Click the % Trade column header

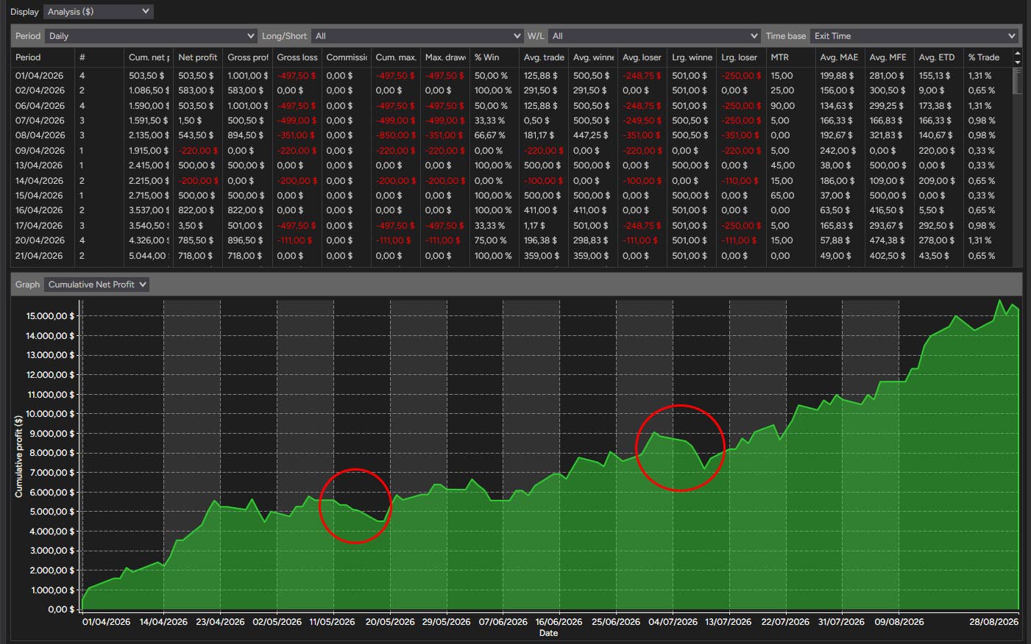click(x=987, y=57)
